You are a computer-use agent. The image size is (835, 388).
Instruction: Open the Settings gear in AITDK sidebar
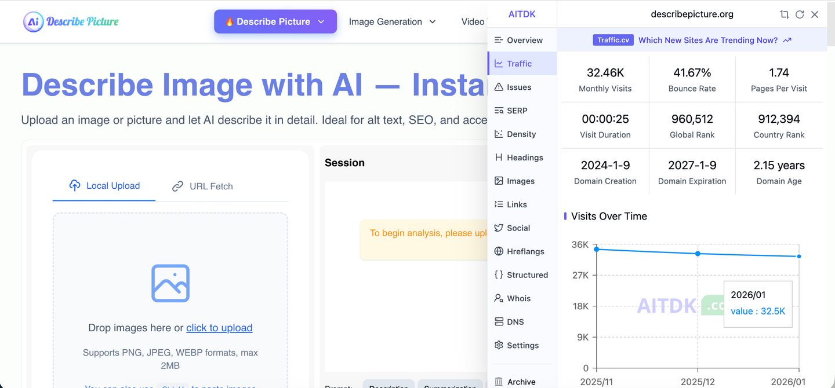click(516, 345)
